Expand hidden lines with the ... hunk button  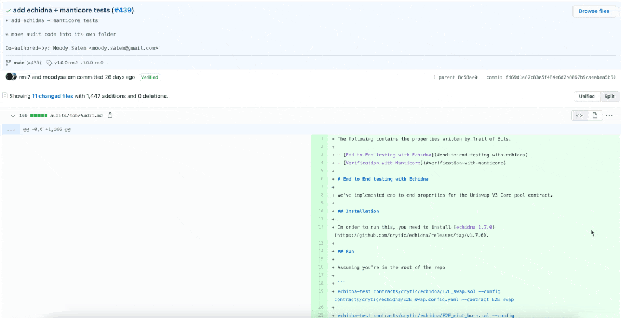point(11,129)
